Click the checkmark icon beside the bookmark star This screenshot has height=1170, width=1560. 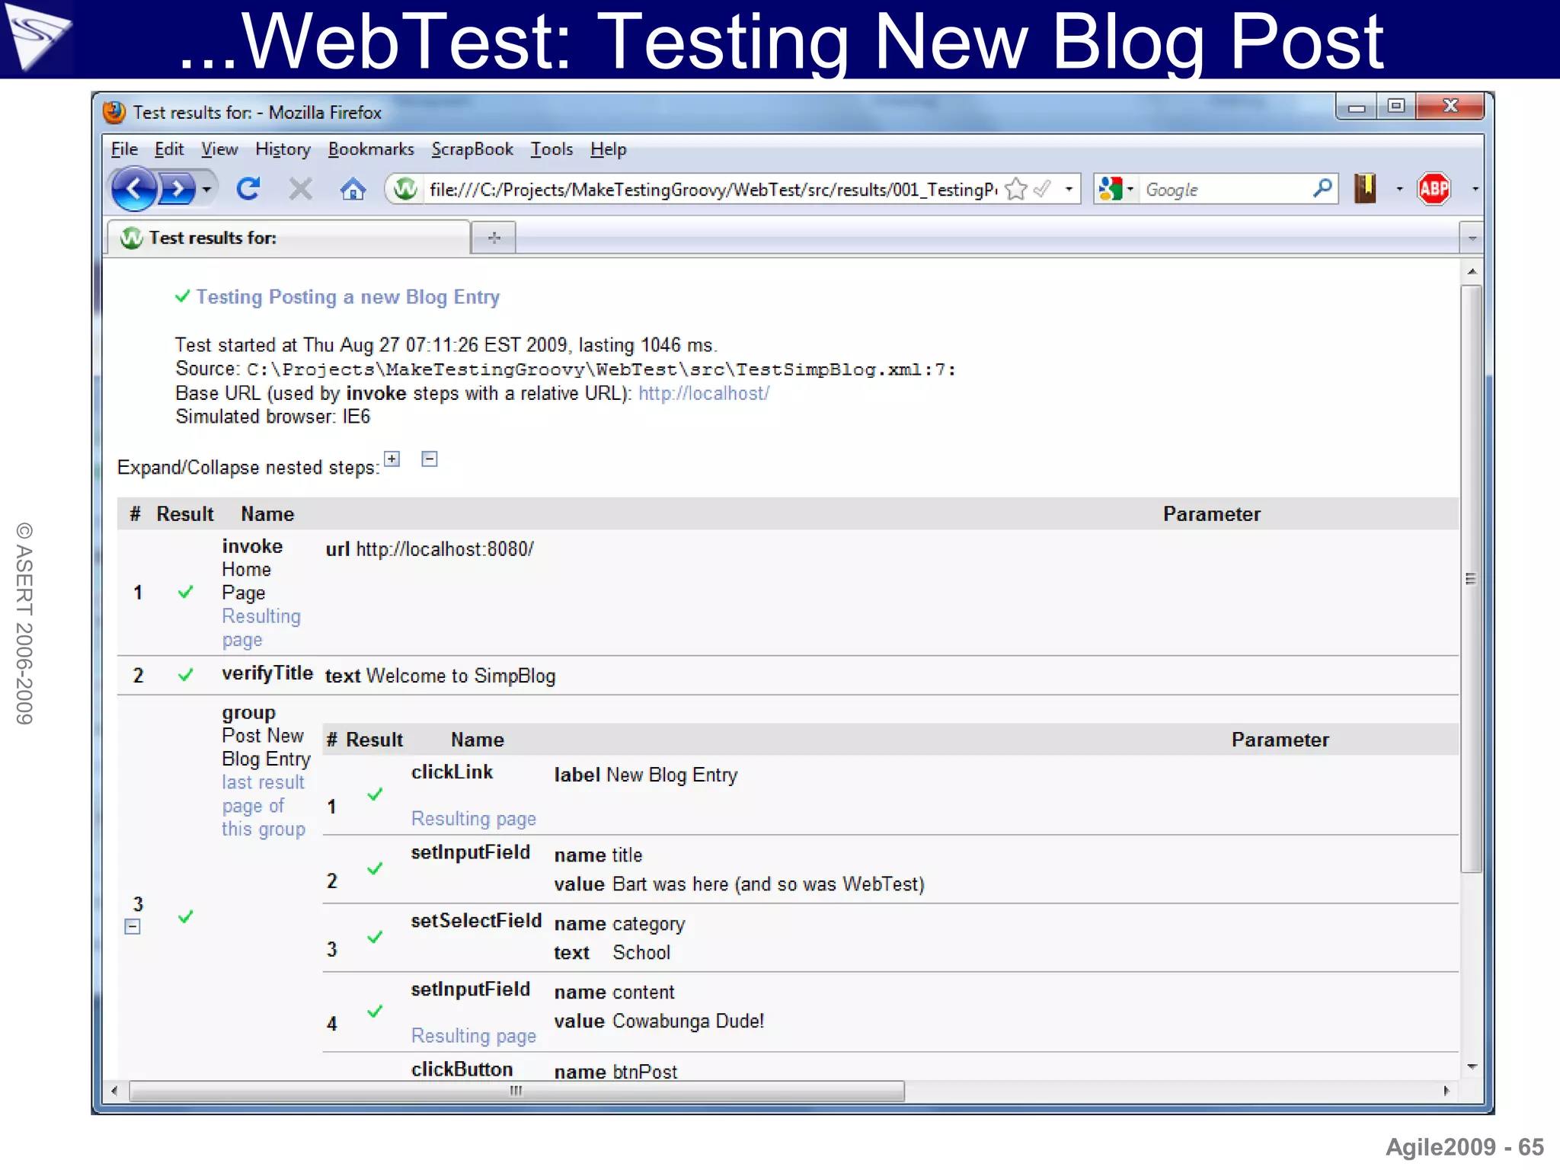tap(1042, 188)
